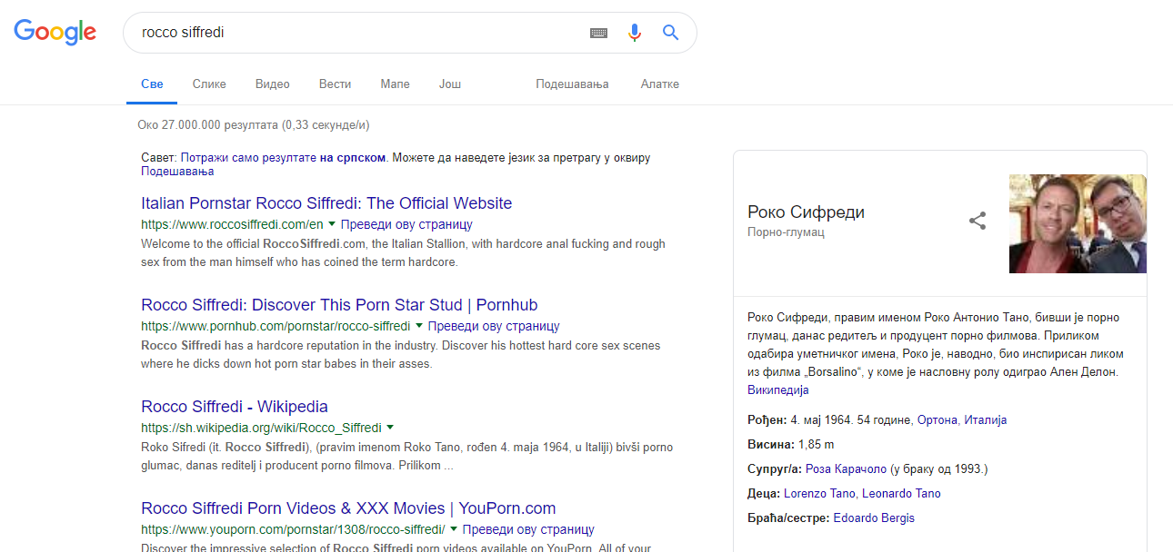Screen dimensions: 1173x552
Task: Open the youporn.com result options arrow
Action: pyautogui.click(x=454, y=529)
